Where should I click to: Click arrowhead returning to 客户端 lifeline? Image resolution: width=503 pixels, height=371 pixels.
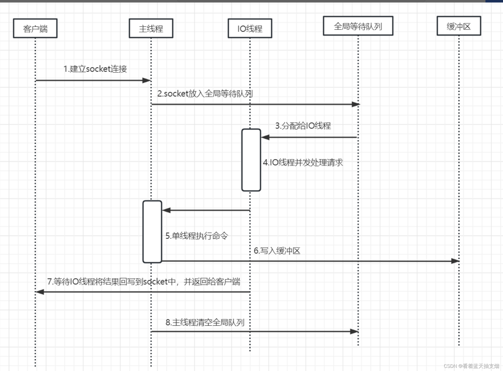tap(40, 292)
